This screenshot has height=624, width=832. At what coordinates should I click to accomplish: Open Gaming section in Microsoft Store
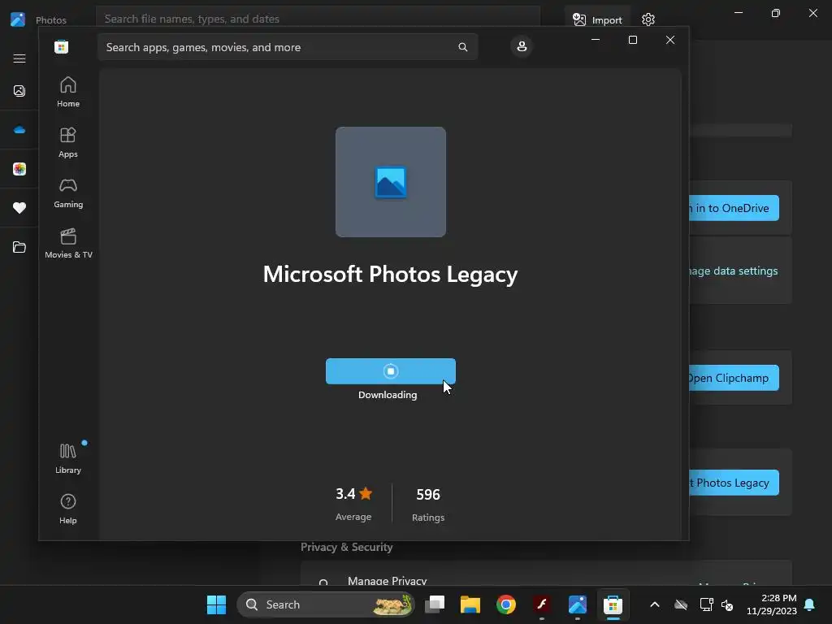[68, 193]
